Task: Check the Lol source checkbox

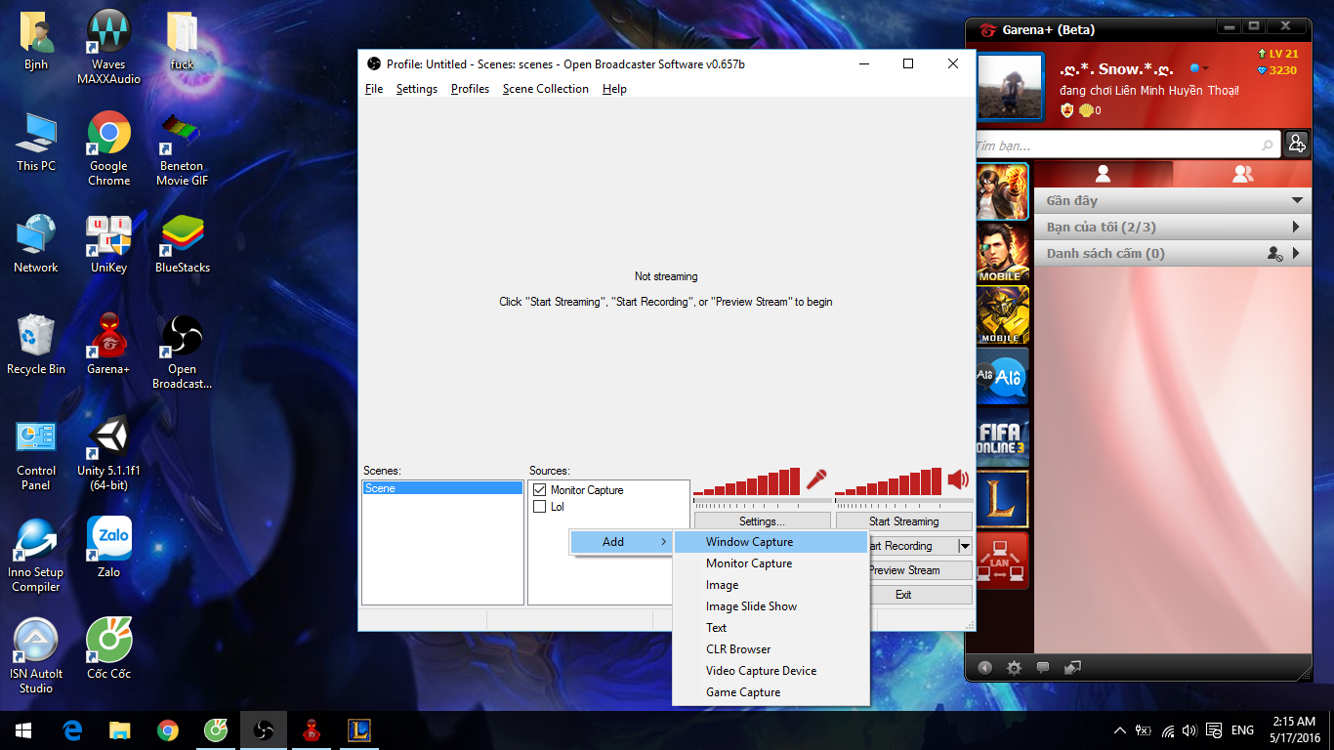Action: tap(540, 507)
